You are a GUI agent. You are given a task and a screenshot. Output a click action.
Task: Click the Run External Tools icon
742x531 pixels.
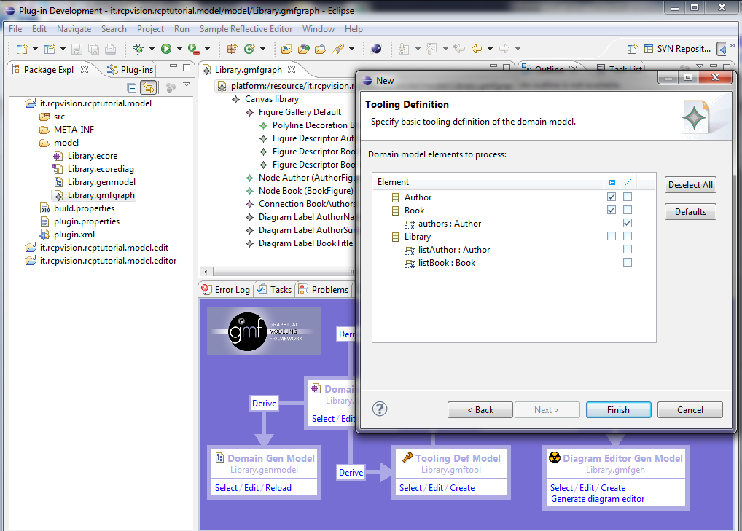193,49
